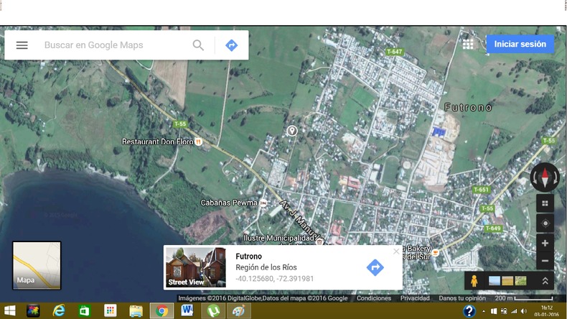This screenshot has width=567, height=319.
Task: Close the Futrono info card
Action: point(396,251)
